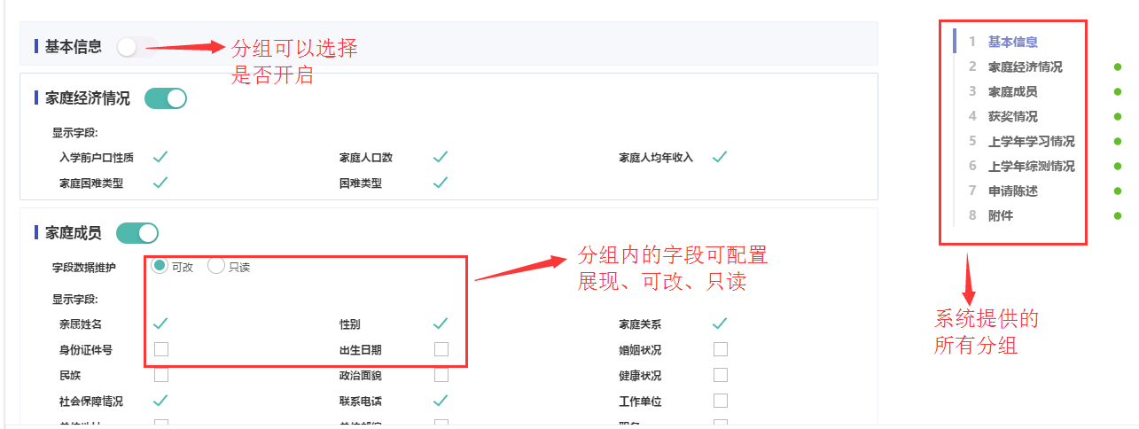
Task: Uncheck the 联系电话 checkmark
Action: click(x=441, y=401)
